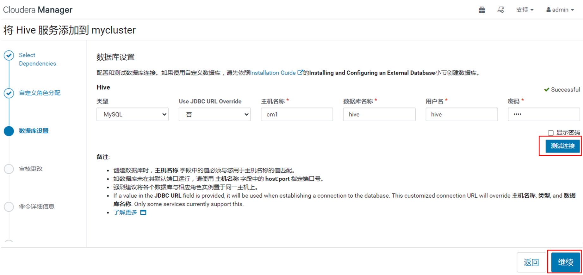583x275 pixels.
Task: Enable the 显示密码 checkbox
Action: pos(551,133)
